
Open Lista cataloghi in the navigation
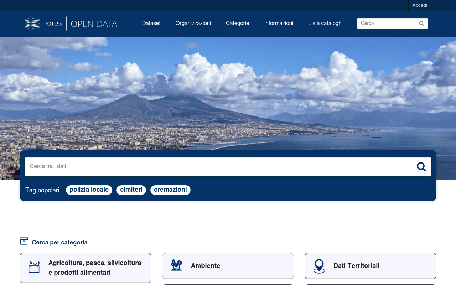325,24
